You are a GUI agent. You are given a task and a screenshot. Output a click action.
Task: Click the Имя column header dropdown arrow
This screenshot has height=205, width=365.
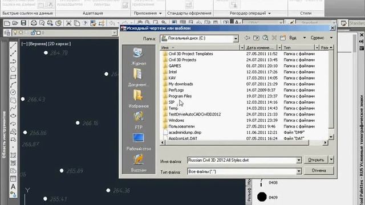coord(242,48)
